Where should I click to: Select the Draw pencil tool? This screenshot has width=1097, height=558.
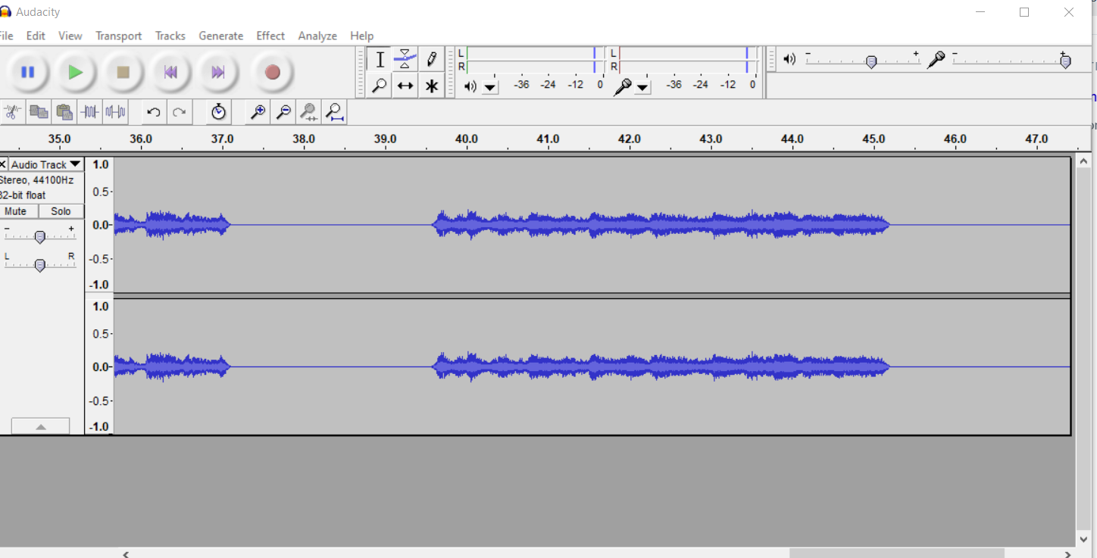[x=431, y=59]
